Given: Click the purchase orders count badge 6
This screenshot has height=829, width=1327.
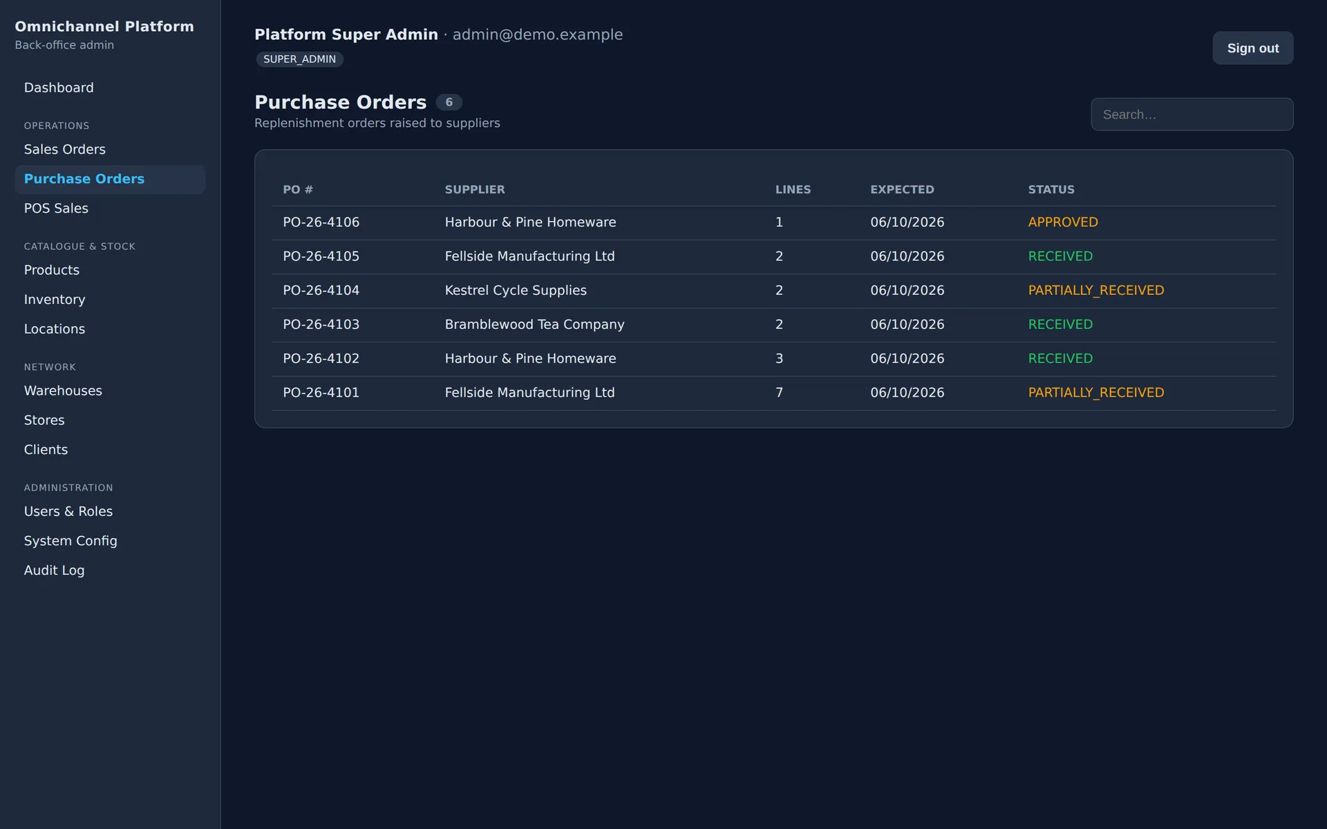Looking at the screenshot, I should coord(449,102).
